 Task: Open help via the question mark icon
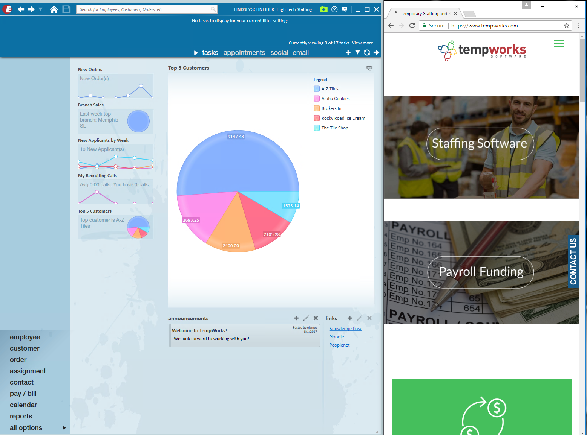334,9
